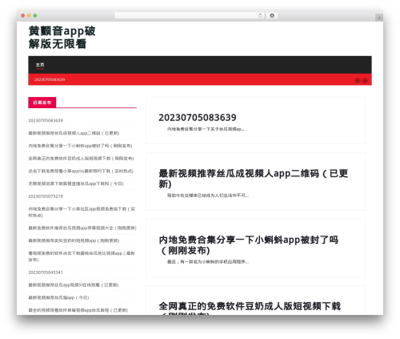Select the 近期发布 sidebar tab

(42, 103)
